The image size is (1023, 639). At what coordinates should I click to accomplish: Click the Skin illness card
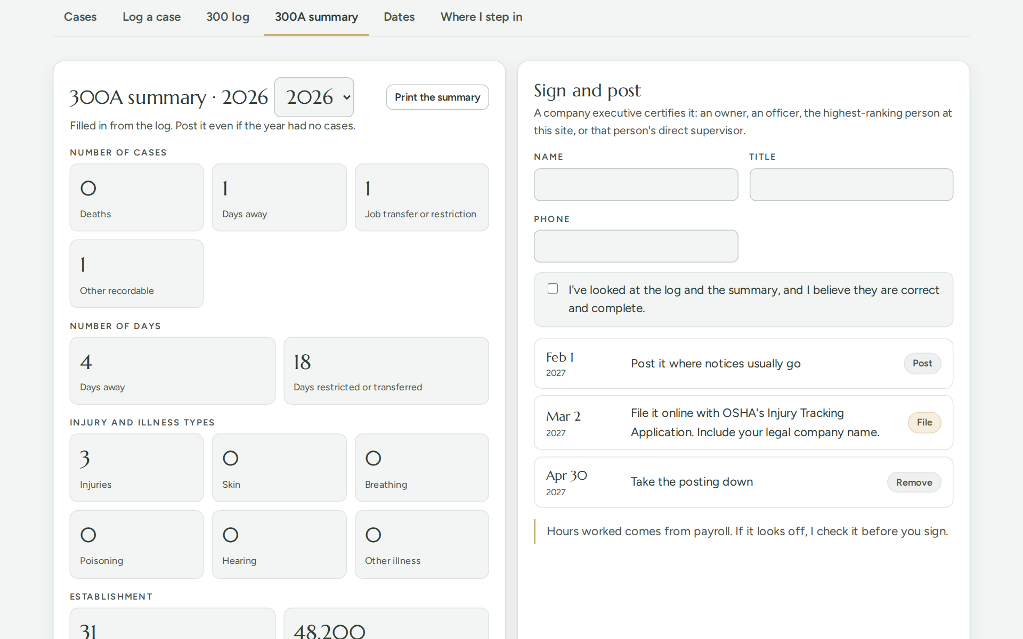tap(279, 468)
